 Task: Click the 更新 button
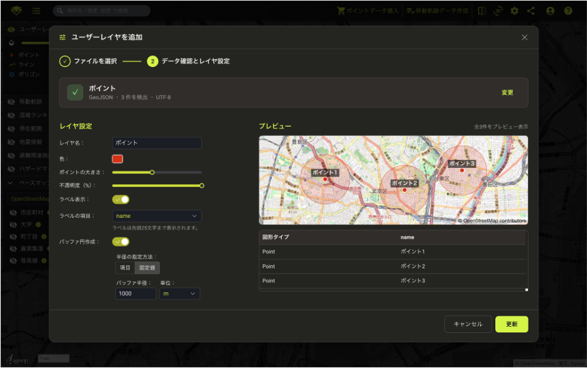pos(511,324)
